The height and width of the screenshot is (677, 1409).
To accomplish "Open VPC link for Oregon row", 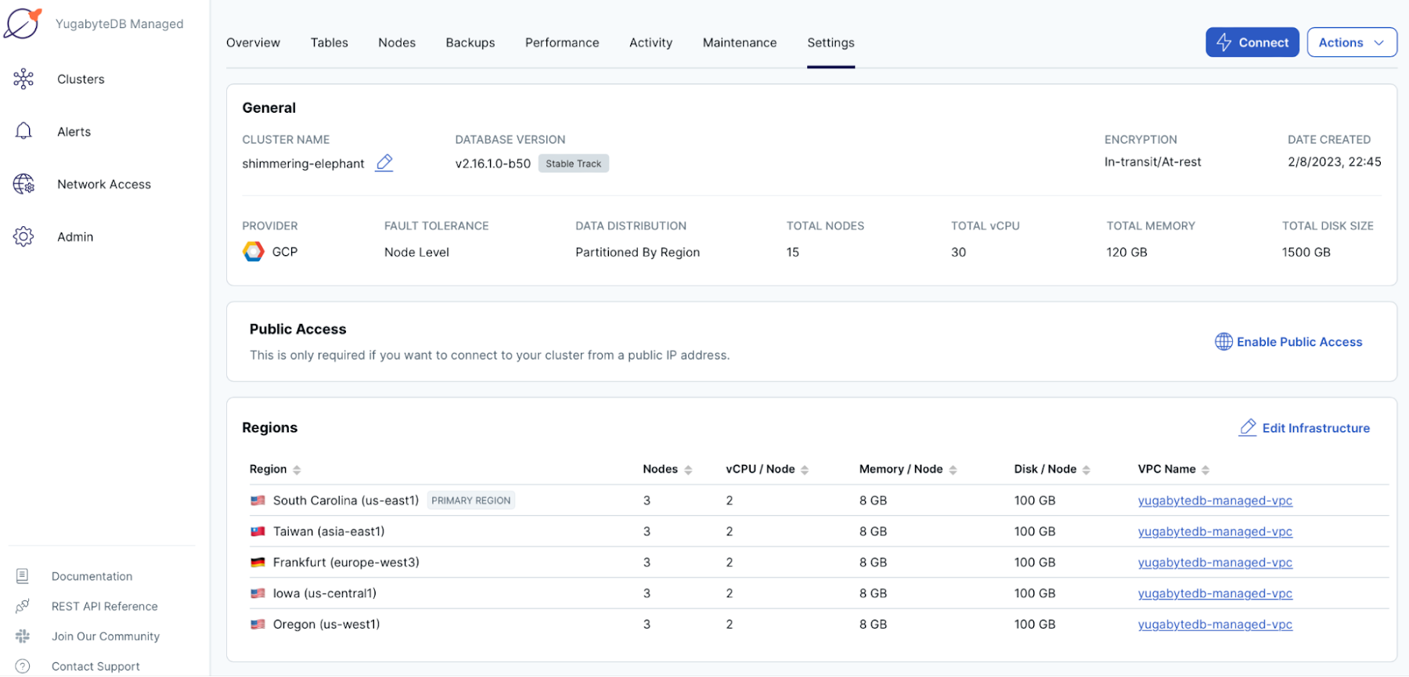I will (x=1215, y=625).
